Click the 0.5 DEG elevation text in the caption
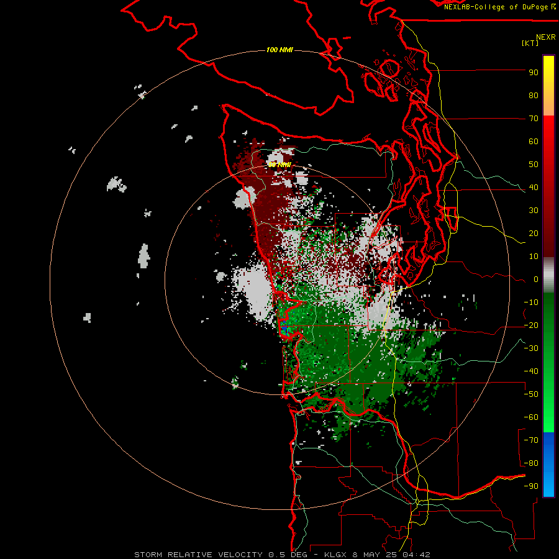Image resolution: width=559 pixels, height=559 pixels. 288,555
